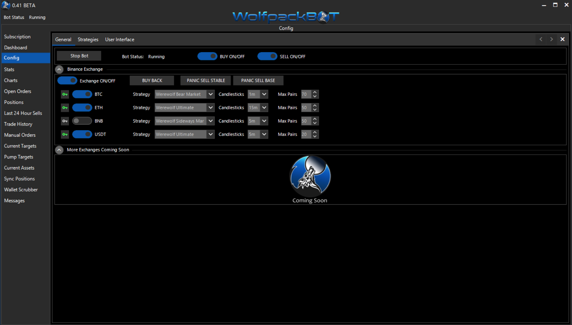The image size is (572, 325).
Task: Switch to the General tab
Action: pos(63,39)
